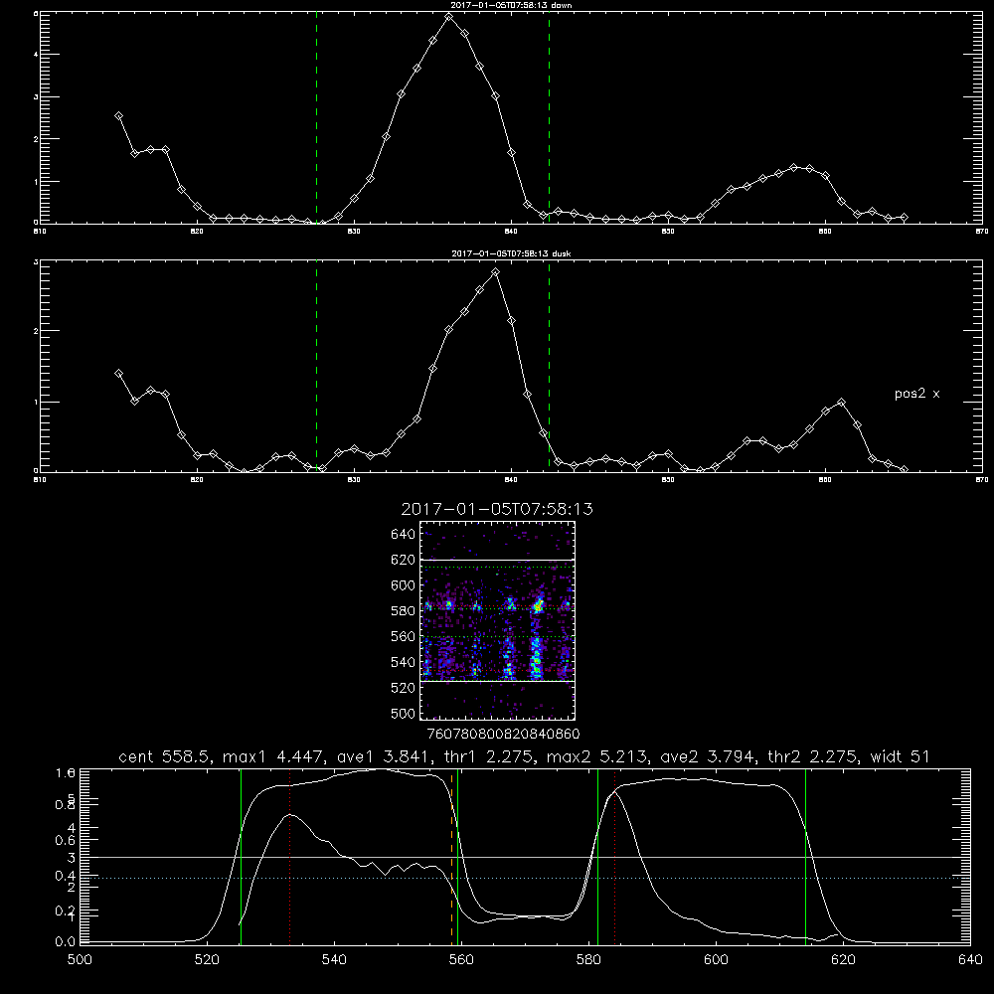Open the central heatmap image
The width and height of the screenshot is (994, 994).
(497, 620)
